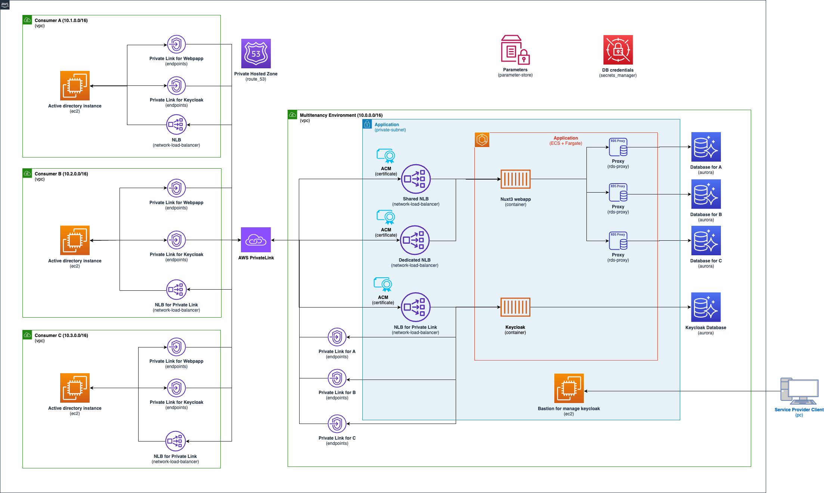Viewport: 824px width, 493px height.
Task: Click the Nuxt3 webapp container icon
Action: tap(515, 180)
